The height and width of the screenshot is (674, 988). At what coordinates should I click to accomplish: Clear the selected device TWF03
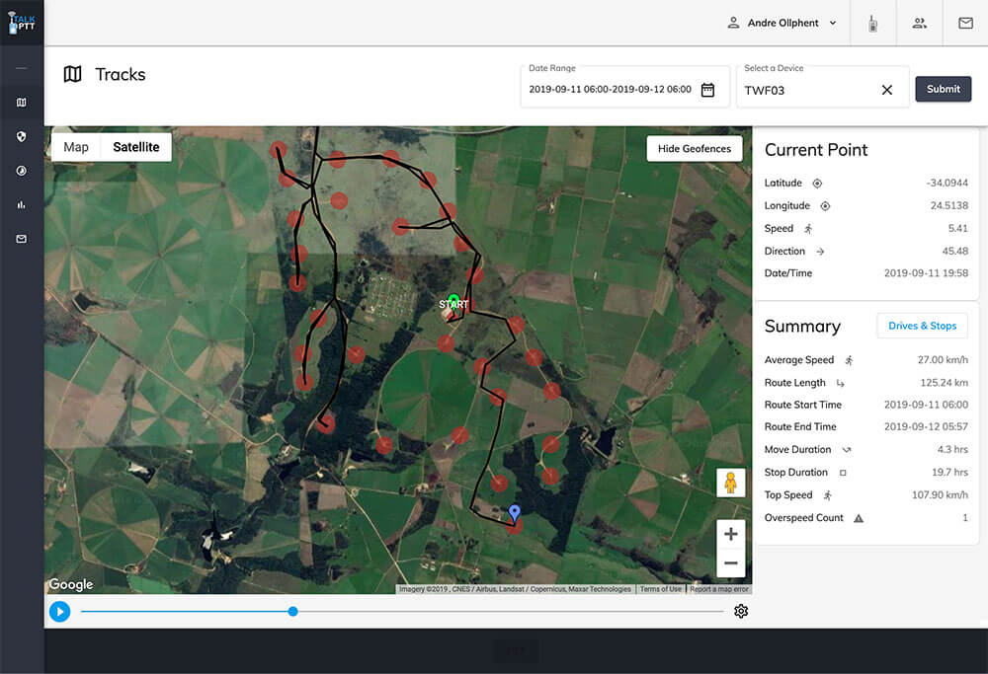tap(886, 90)
